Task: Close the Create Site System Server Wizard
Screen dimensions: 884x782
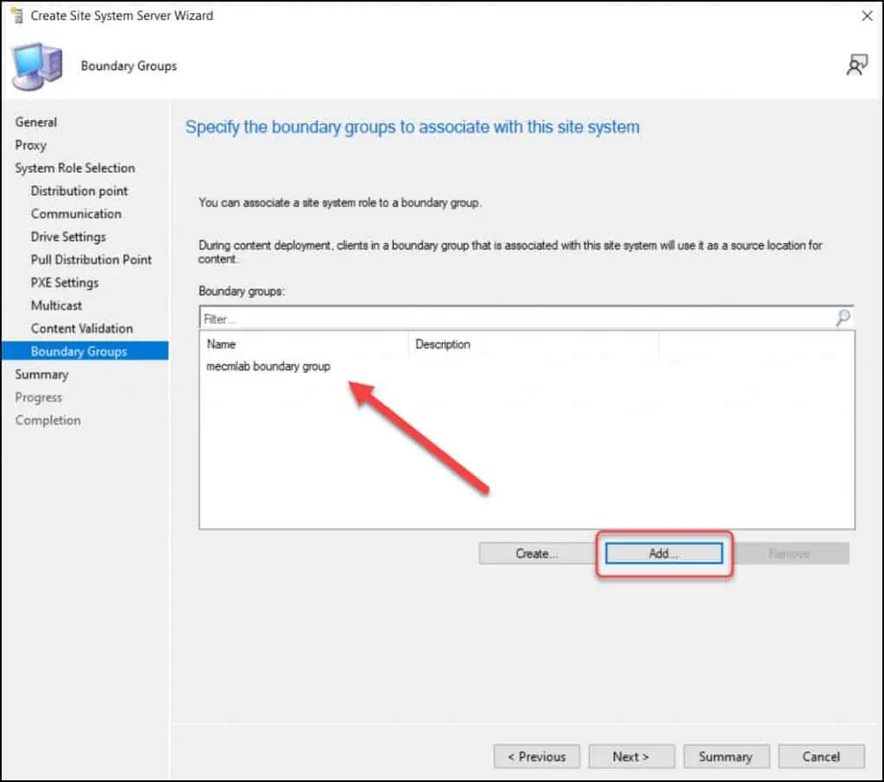Action: (867, 16)
